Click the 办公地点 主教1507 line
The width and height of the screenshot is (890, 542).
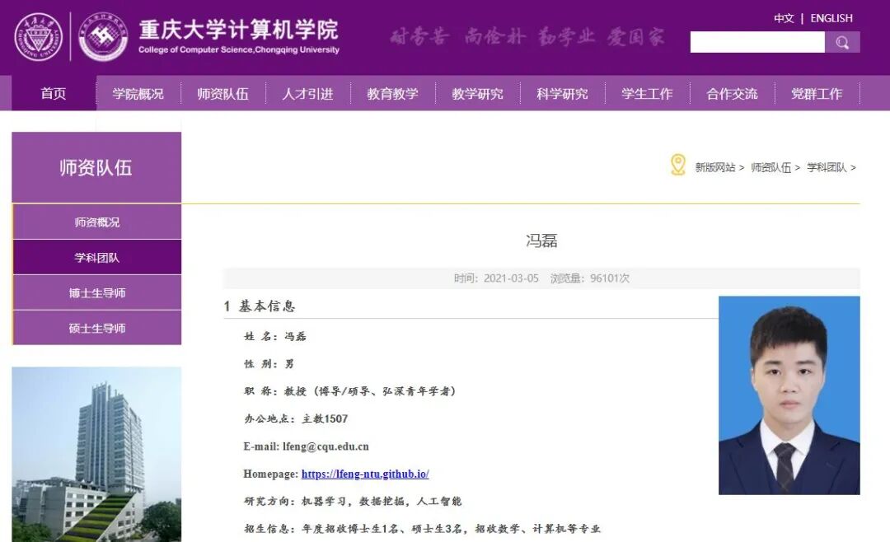[296, 418]
